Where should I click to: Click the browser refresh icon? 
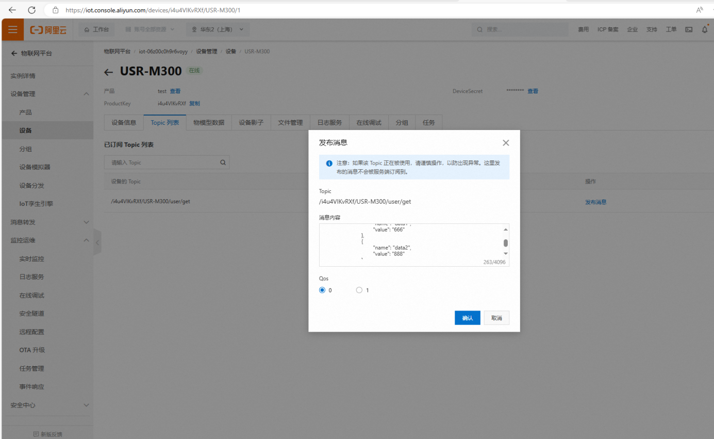pos(31,10)
